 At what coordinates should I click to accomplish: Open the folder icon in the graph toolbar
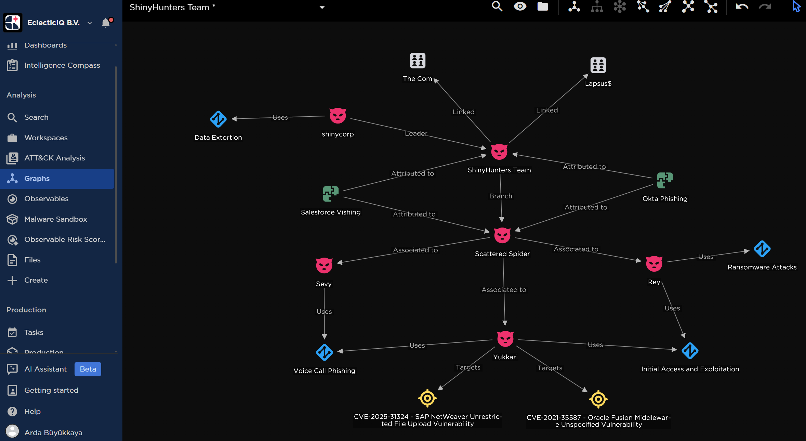pyautogui.click(x=543, y=7)
